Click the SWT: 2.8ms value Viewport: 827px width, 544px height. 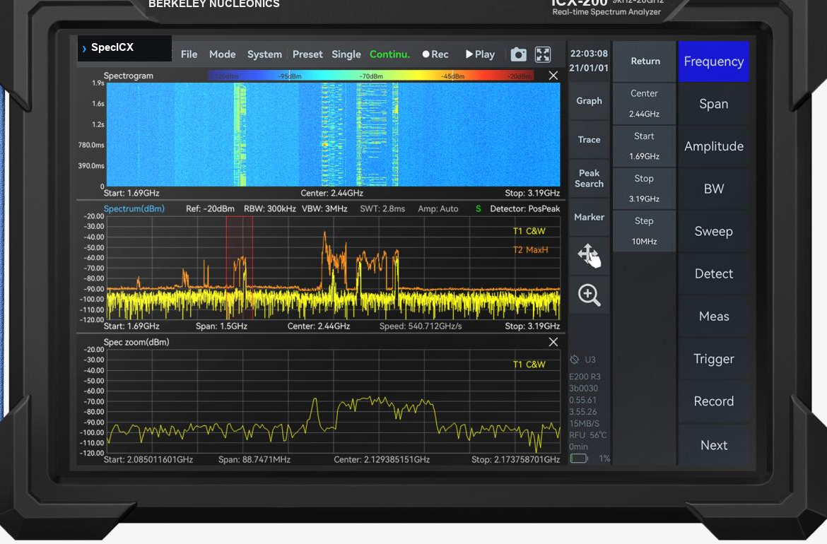pyautogui.click(x=382, y=208)
